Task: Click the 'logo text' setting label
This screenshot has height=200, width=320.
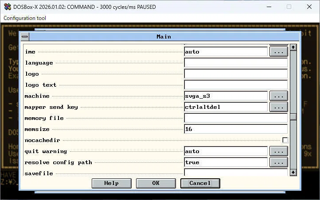Action: tap(41, 85)
